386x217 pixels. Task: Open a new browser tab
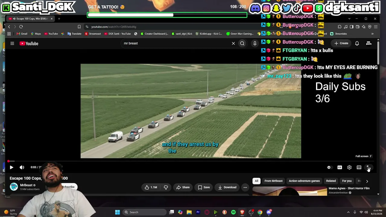pyautogui.click(x=59, y=19)
